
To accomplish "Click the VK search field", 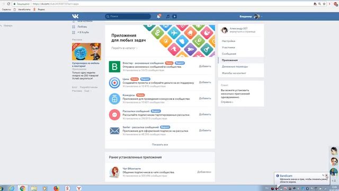I will (128, 16).
